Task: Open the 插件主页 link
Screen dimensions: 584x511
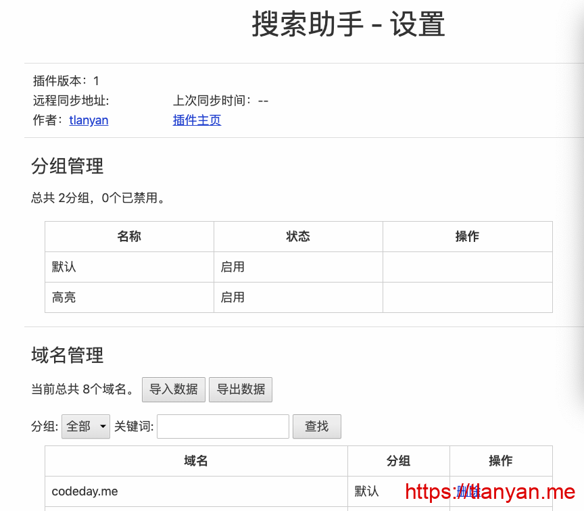Action: [197, 120]
